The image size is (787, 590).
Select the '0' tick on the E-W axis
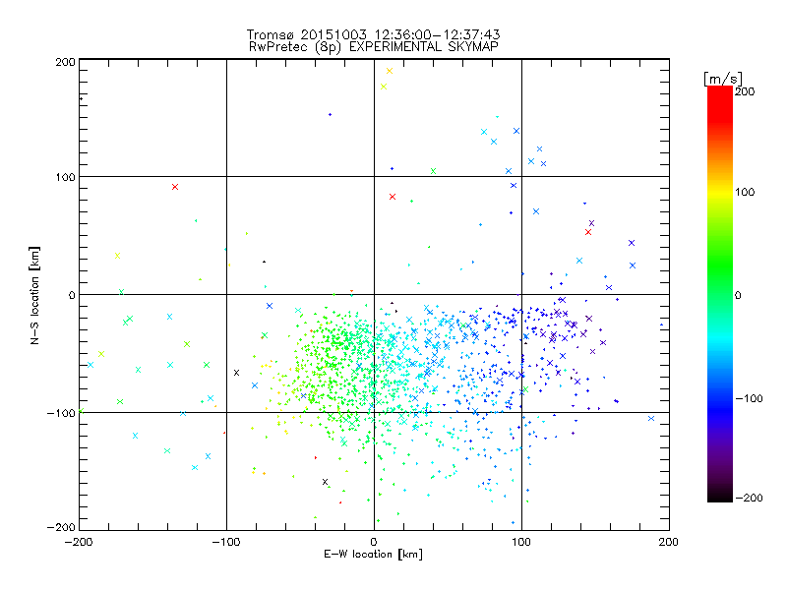pos(374,542)
